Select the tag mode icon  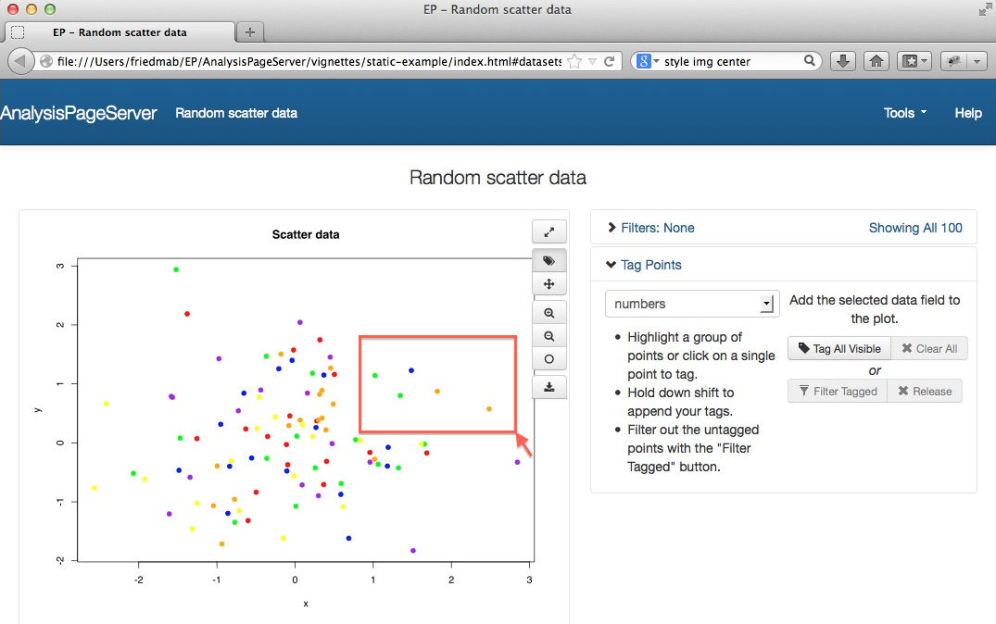548,261
